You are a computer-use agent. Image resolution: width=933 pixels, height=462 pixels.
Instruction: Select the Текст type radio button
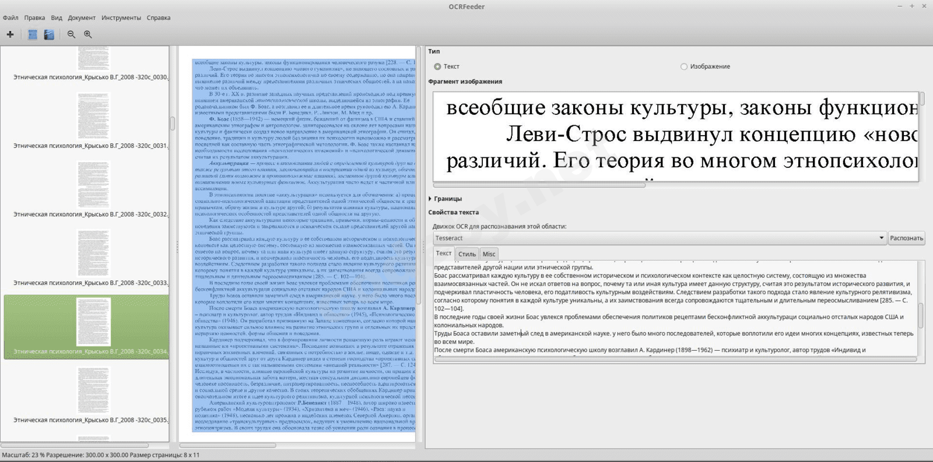pyautogui.click(x=437, y=66)
